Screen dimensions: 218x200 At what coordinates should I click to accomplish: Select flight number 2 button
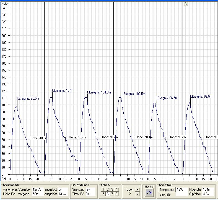108,189
